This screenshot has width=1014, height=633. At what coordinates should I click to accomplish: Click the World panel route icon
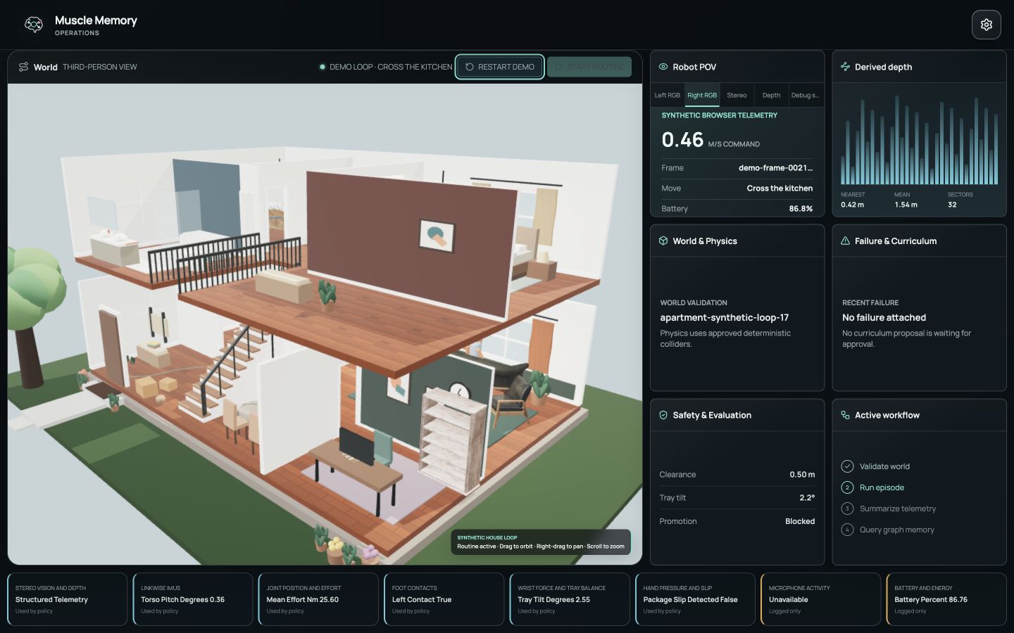point(23,67)
